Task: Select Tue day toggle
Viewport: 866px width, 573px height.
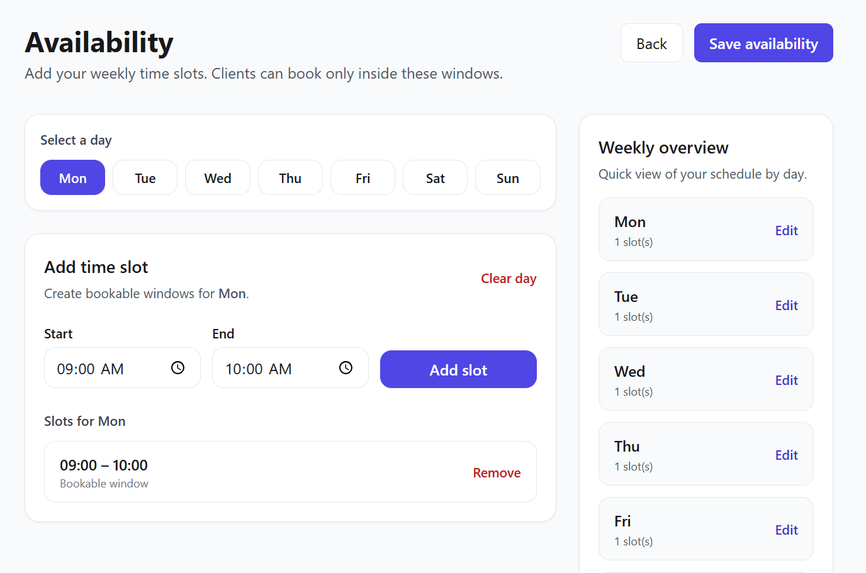Action: point(145,178)
